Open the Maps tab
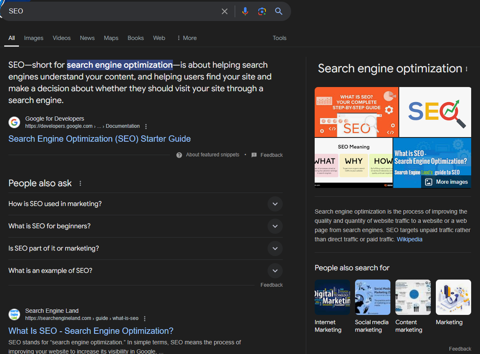 [x=111, y=38]
